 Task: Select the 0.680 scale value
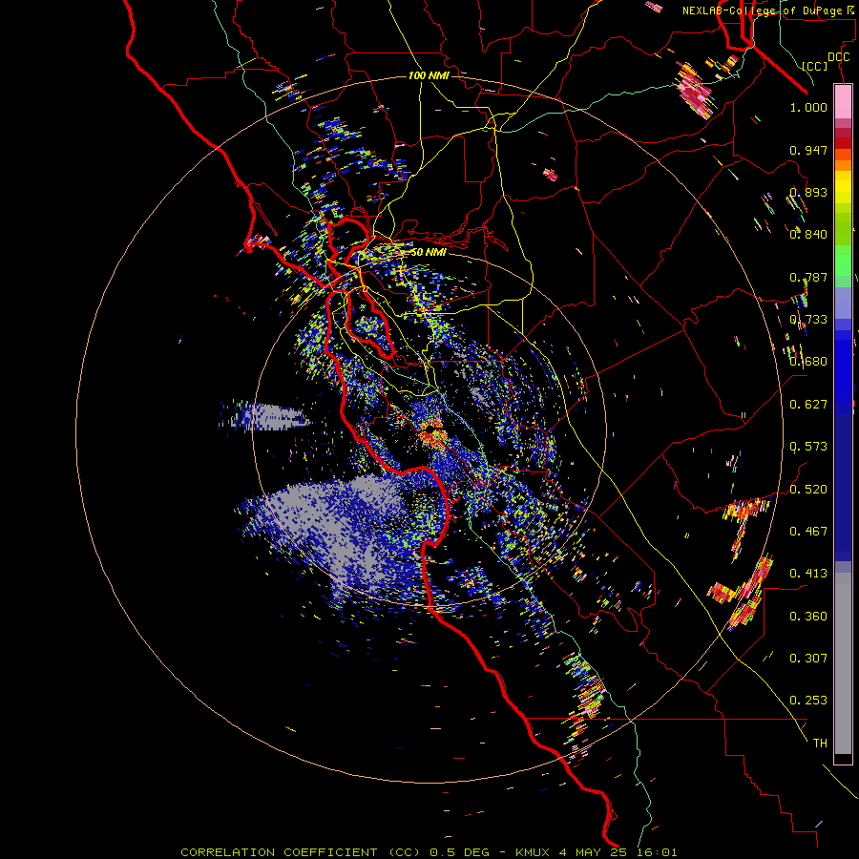[x=808, y=362]
